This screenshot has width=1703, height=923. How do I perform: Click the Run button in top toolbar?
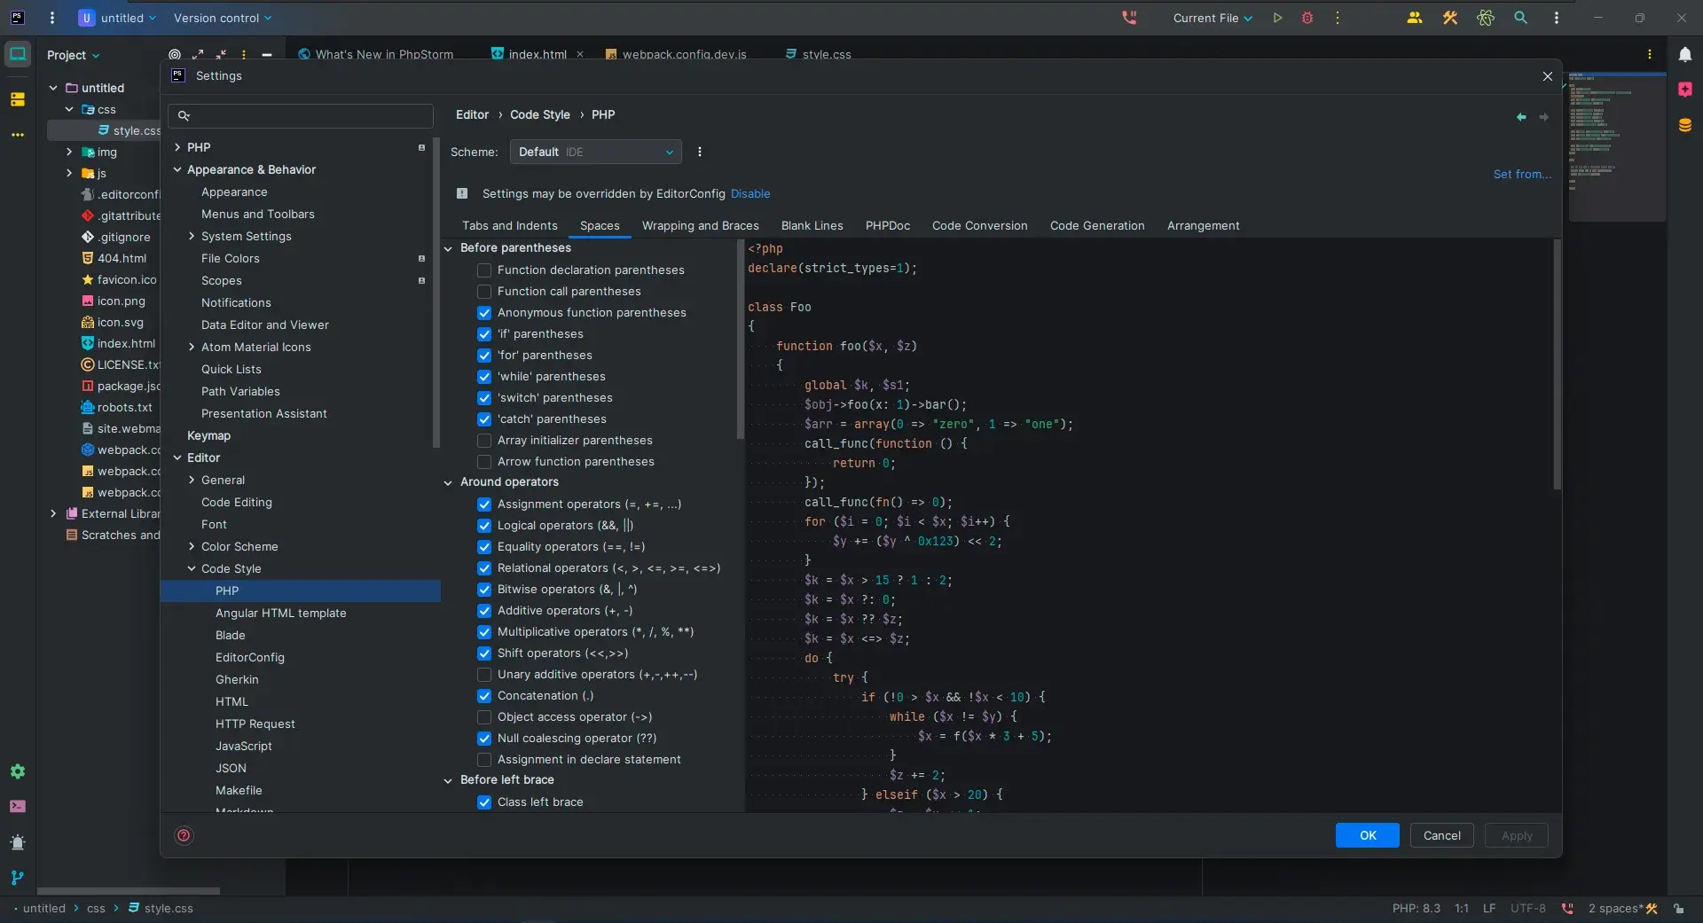click(x=1277, y=18)
